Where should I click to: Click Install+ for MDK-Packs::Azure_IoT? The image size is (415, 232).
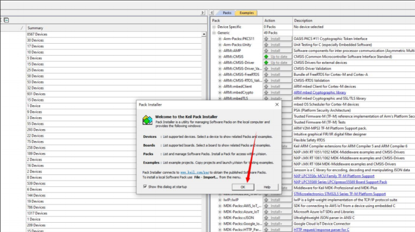point(278,211)
